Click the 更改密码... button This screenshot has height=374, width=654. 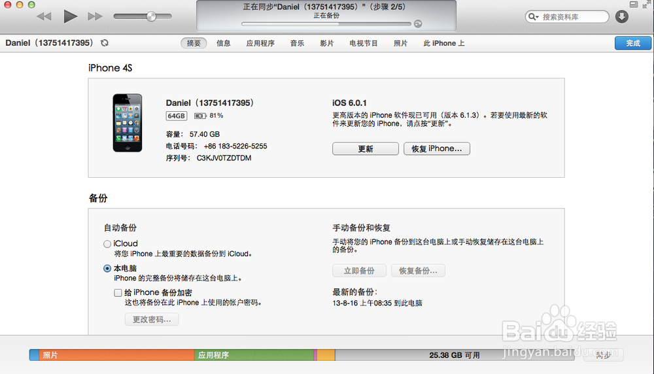(152, 319)
